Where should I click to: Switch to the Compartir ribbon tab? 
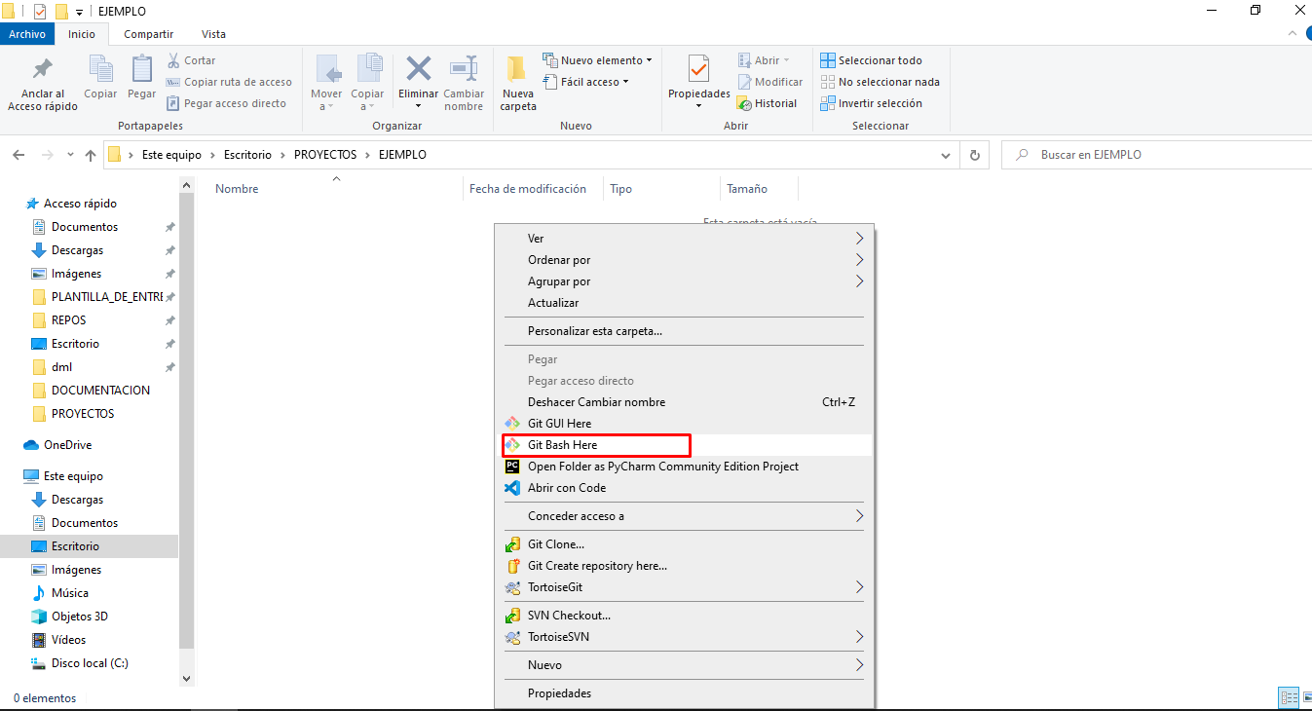coord(149,34)
